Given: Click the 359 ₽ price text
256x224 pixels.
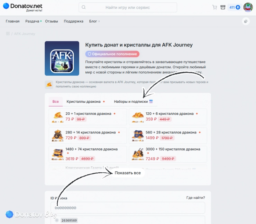Looking at the screenshot, I should pyautogui.click(x=151, y=119).
